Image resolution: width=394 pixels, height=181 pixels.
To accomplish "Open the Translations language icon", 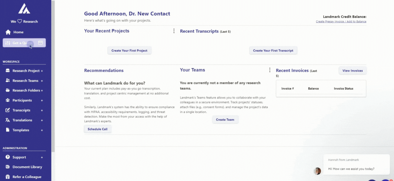I will coord(8,120).
